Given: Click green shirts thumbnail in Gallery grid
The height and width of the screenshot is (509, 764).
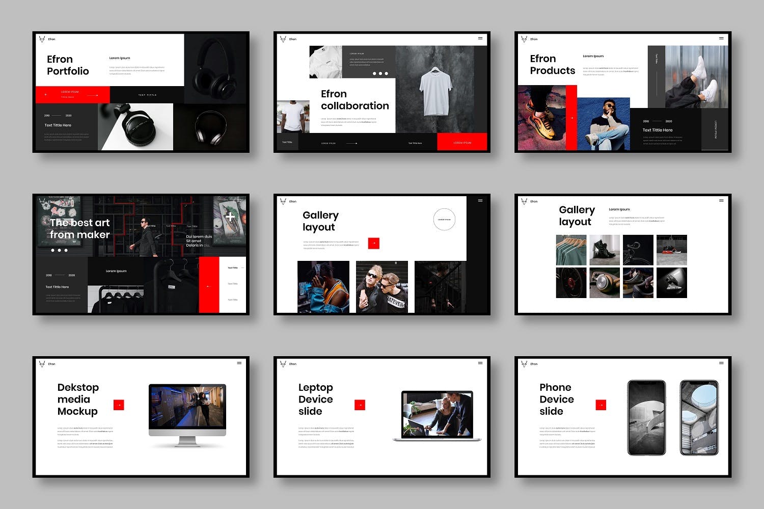Looking at the screenshot, I should [571, 250].
